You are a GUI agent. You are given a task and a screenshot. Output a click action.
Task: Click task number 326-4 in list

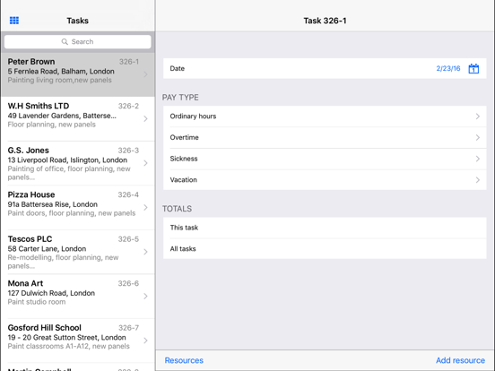(128, 194)
